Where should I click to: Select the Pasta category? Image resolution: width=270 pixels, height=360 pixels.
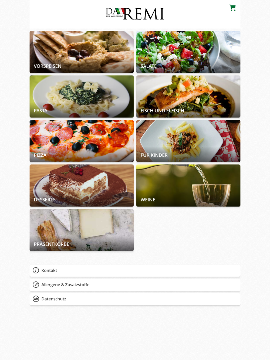pyautogui.click(x=82, y=96)
